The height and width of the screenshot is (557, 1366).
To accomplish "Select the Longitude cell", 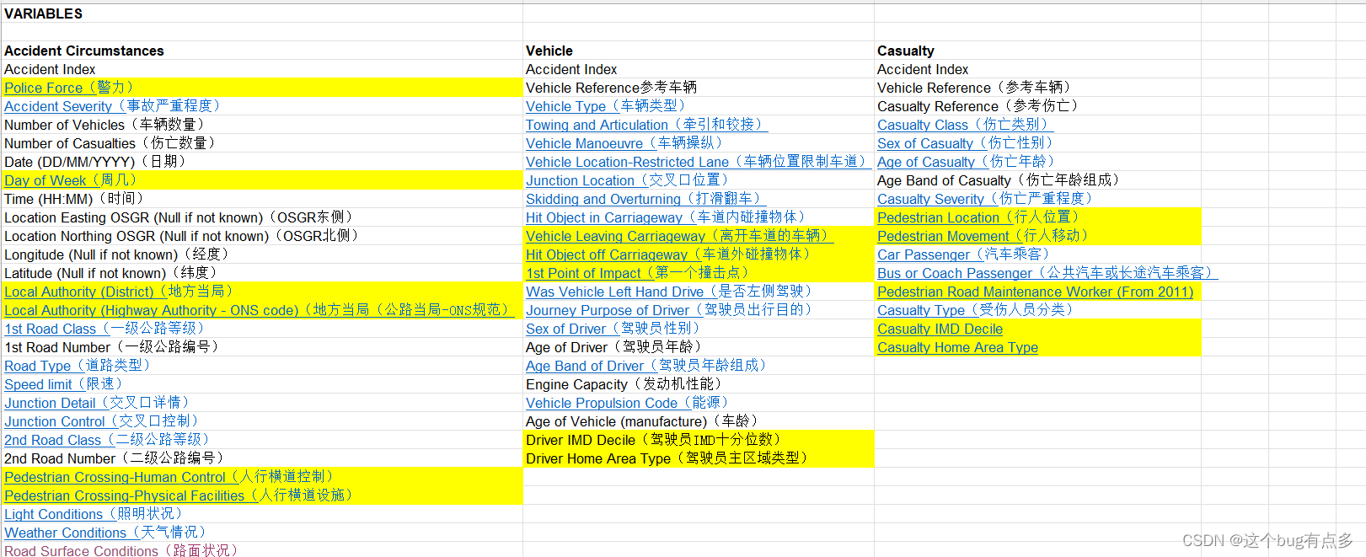I will point(262,254).
